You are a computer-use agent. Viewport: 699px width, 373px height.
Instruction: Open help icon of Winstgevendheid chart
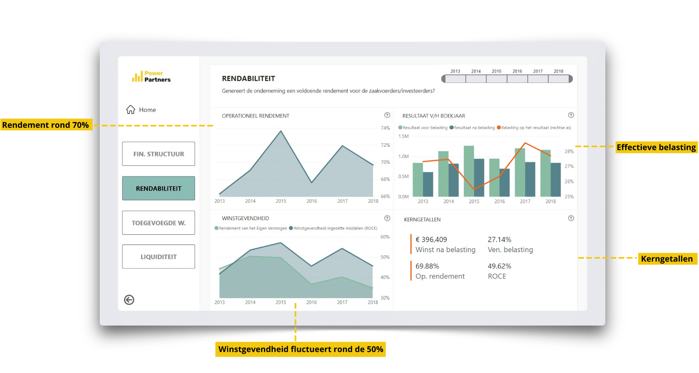click(x=387, y=218)
